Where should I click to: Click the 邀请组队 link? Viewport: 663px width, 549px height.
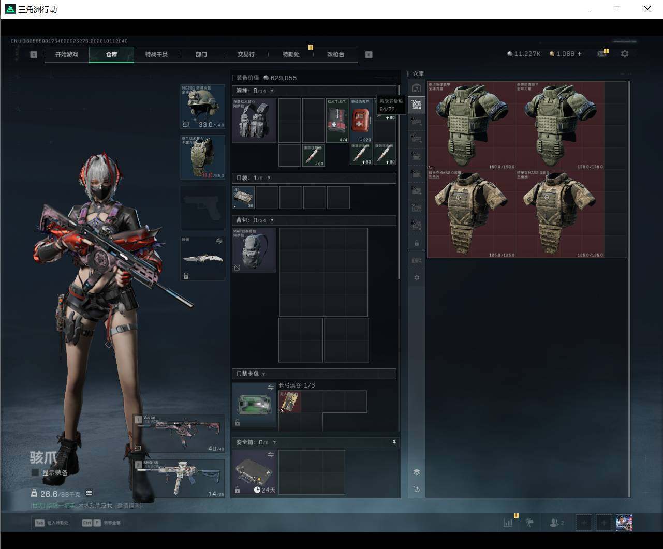click(x=128, y=506)
